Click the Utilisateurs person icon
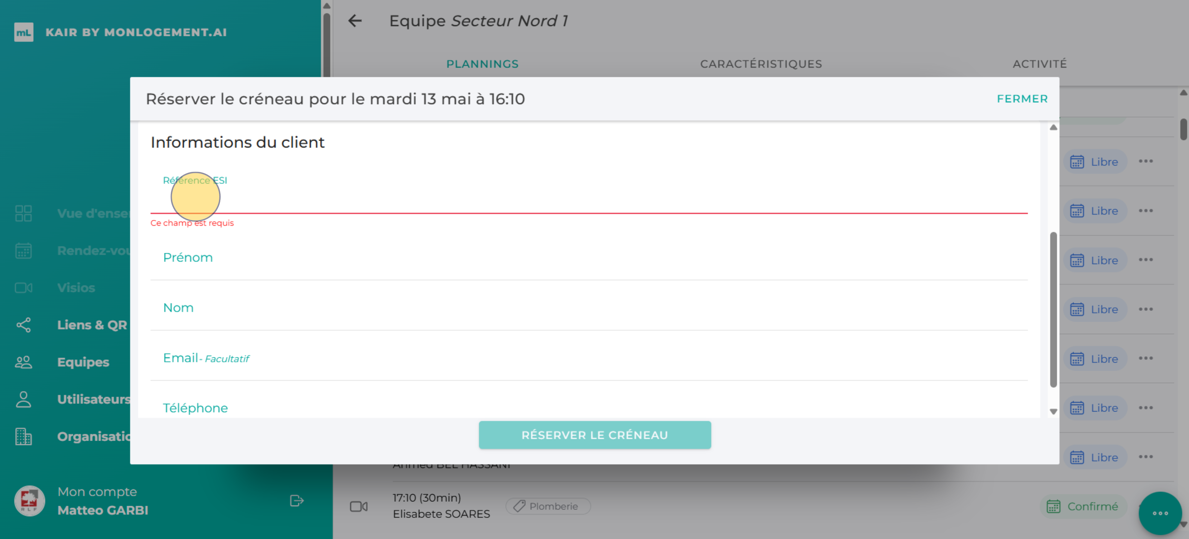Viewport: 1189px width, 539px height. pyautogui.click(x=23, y=399)
